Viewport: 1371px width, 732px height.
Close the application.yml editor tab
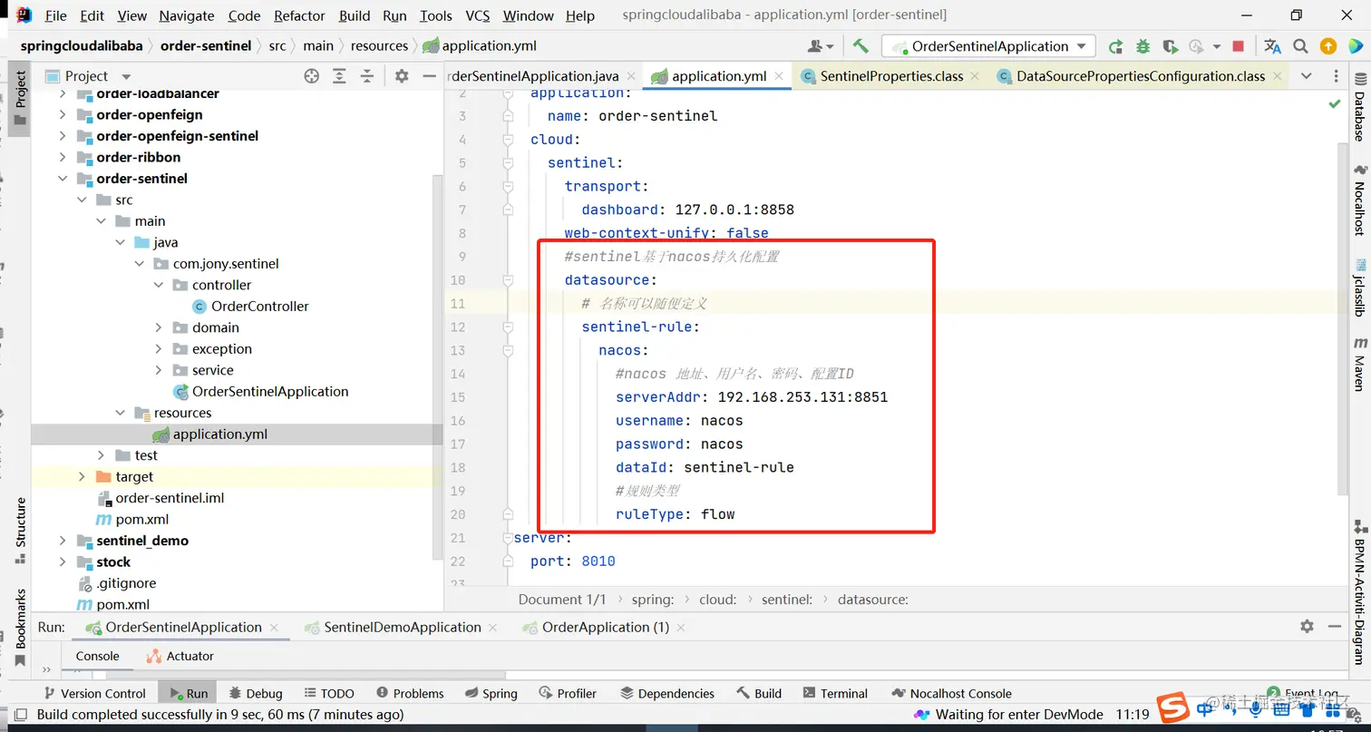(x=779, y=76)
